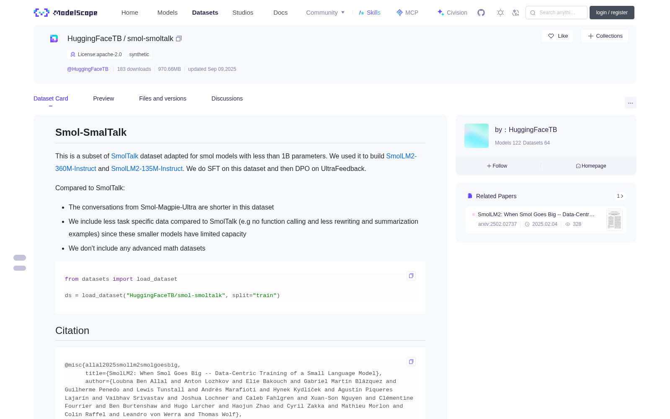Copy the load_dataset code snippet
The height and width of the screenshot is (419, 670).
point(411,276)
